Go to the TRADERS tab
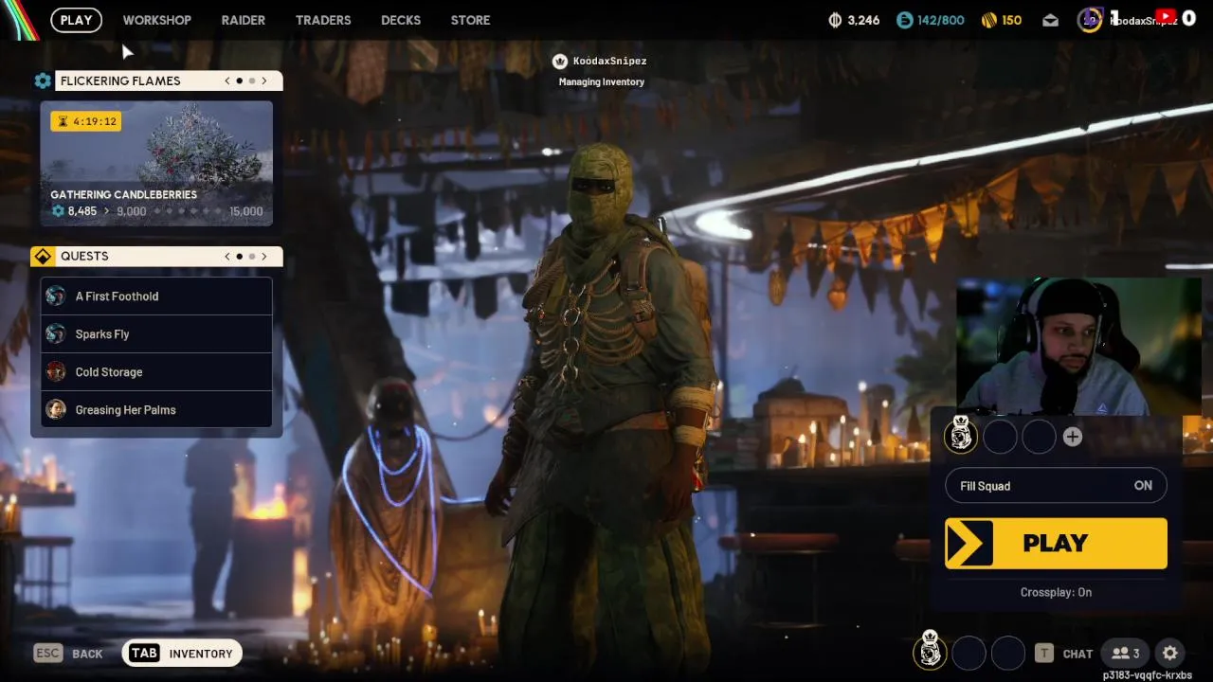This screenshot has width=1213, height=682. point(323,20)
